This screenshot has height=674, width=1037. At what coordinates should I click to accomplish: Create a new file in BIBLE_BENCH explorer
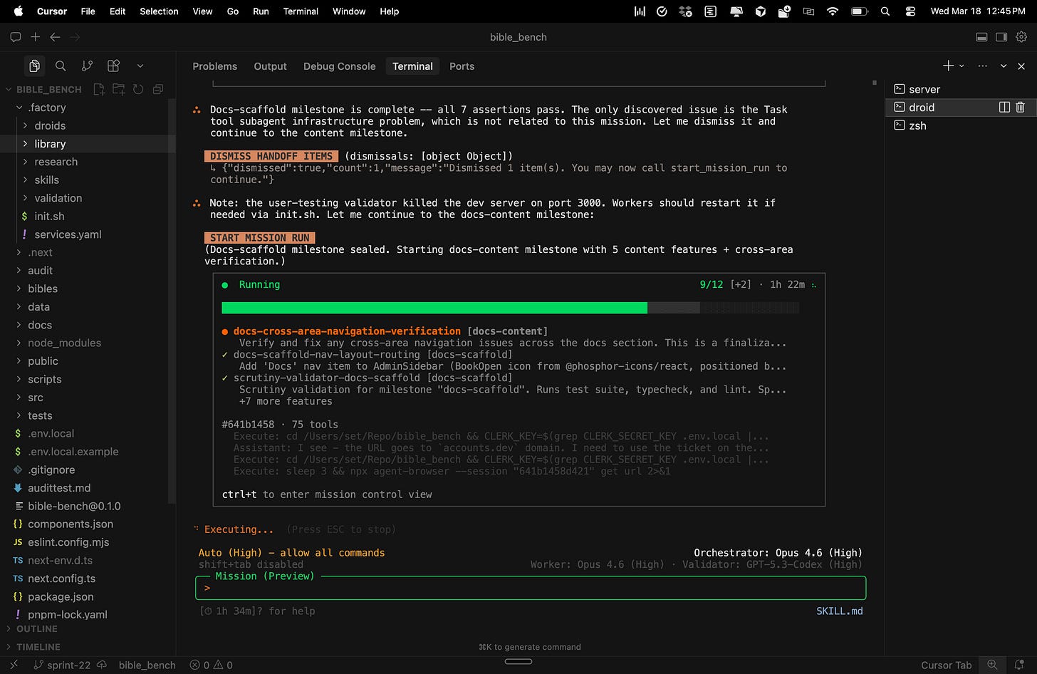click(99, 89)
